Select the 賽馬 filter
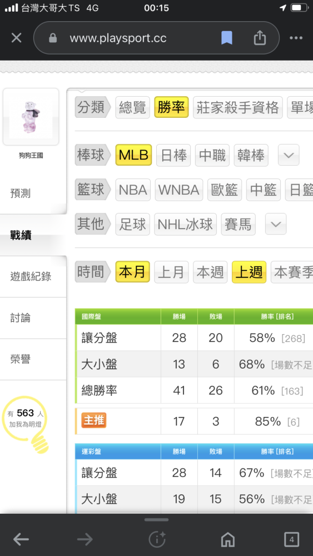The height and width of the screenshot is (556, 313). 238,224
